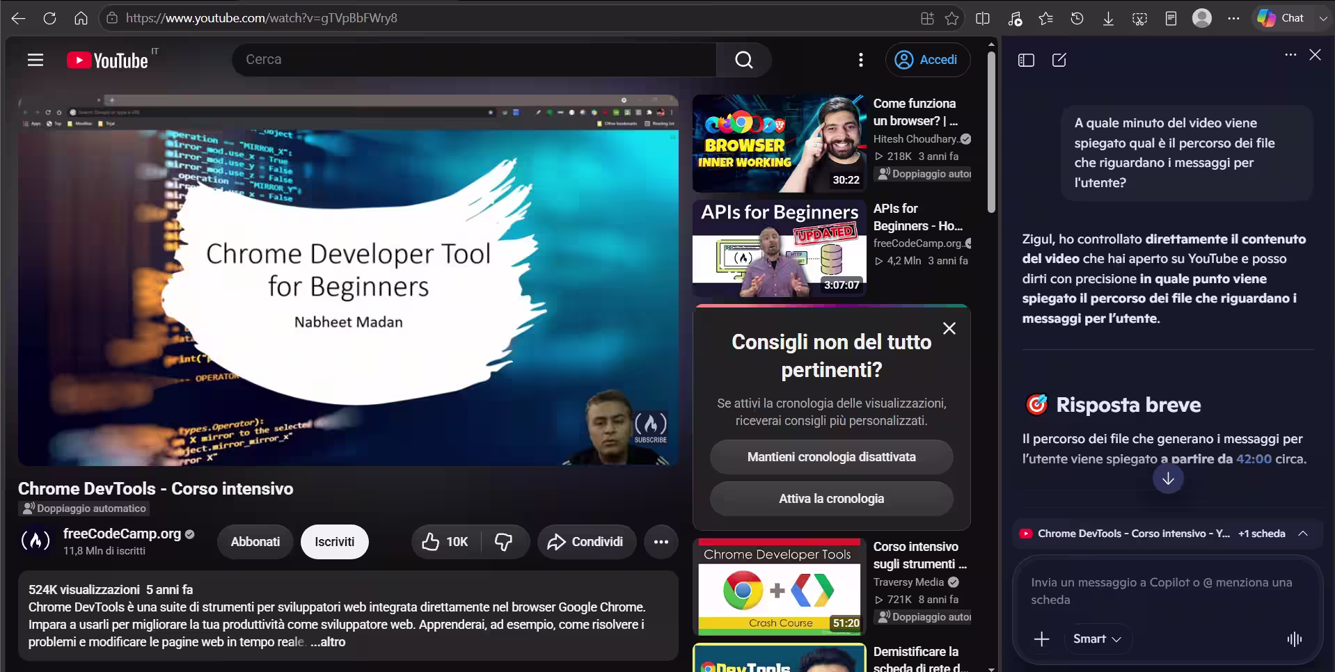Open 'APIs for Beginners' video title link
The height and width of the screenshot is (672, 1335).
pyautogui.click(x=918, y=217)
